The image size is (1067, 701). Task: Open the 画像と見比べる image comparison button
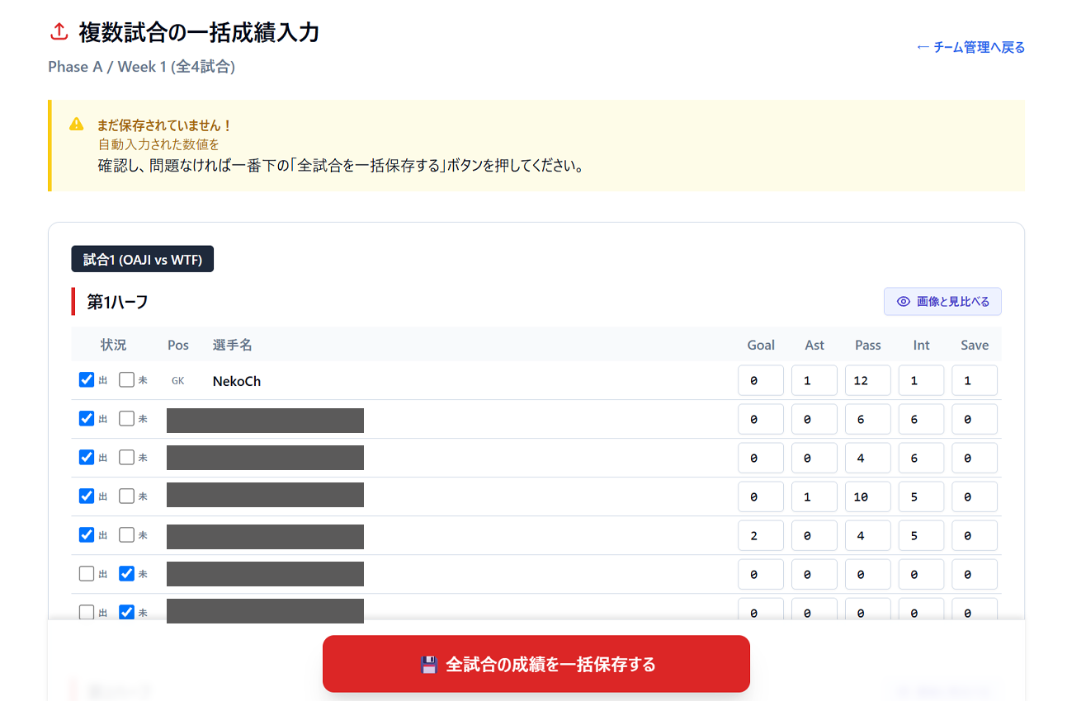[942, 302]
